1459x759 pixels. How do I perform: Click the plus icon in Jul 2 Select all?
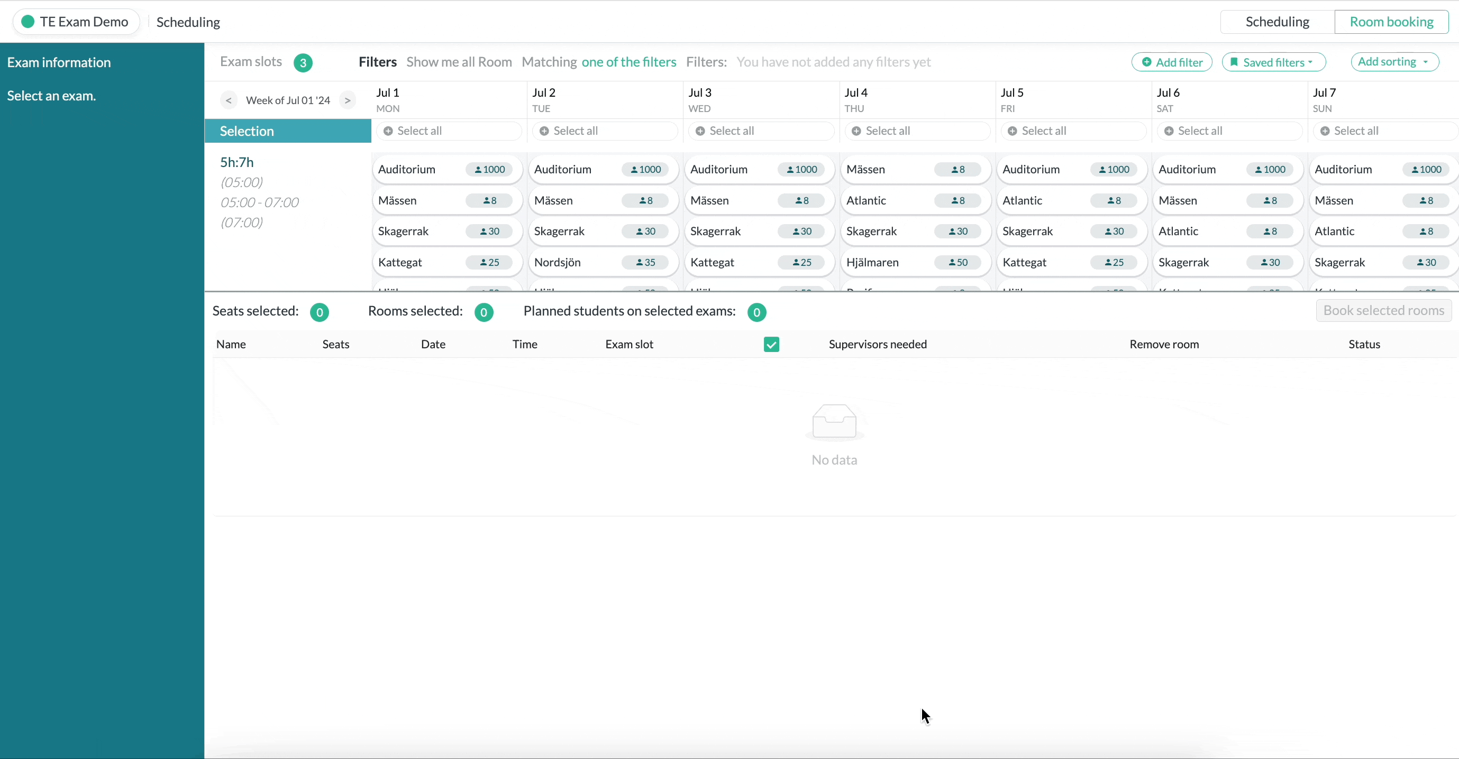click(x=544, y=131)
